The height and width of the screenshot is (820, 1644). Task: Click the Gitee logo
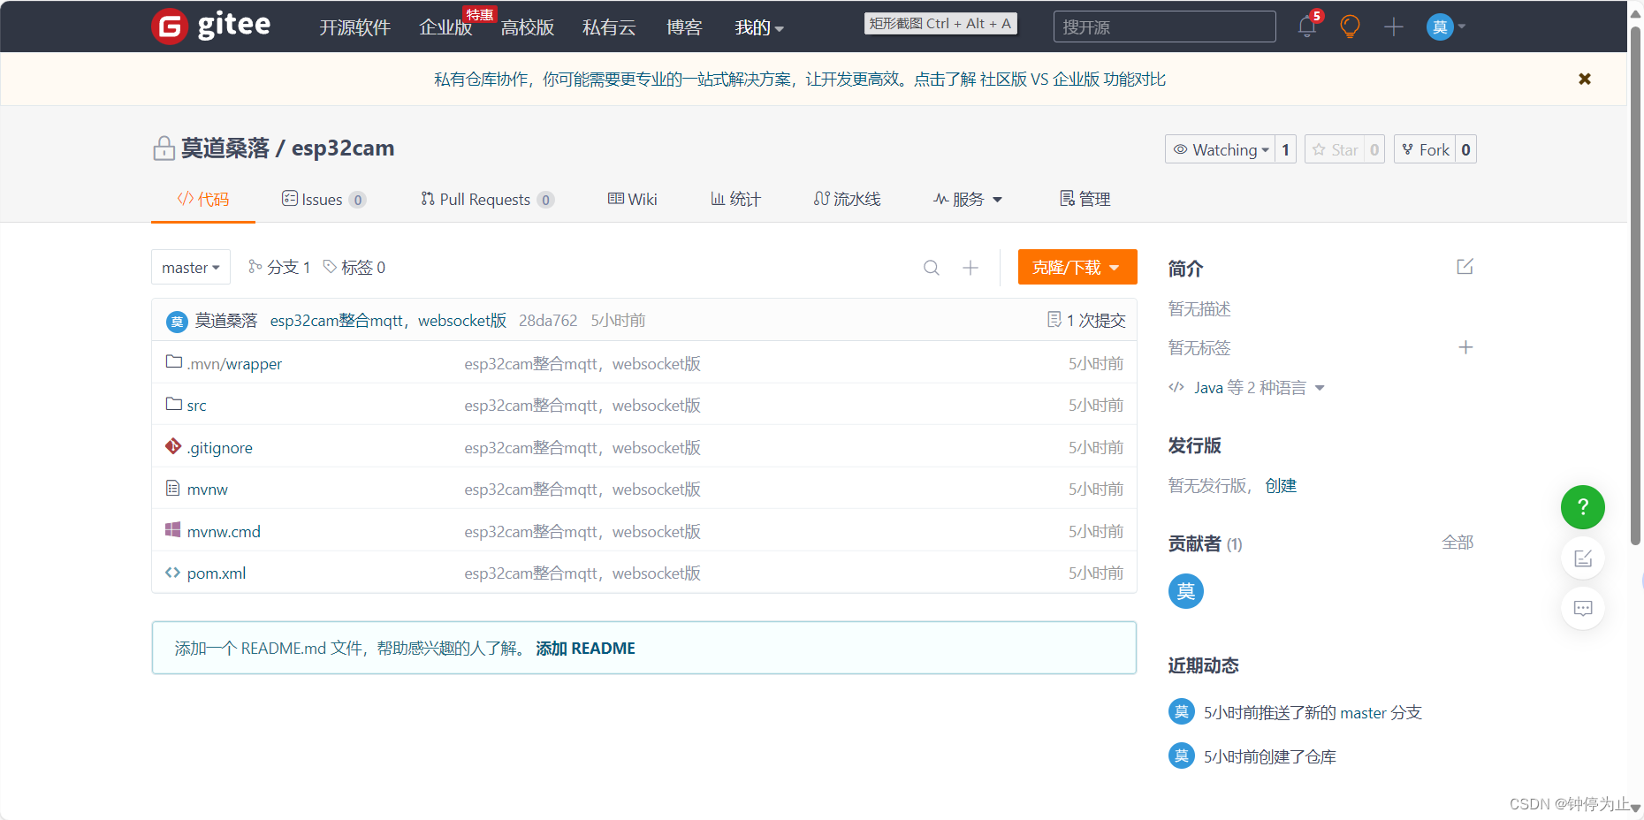pyautogui.click(x=211, y=26)
